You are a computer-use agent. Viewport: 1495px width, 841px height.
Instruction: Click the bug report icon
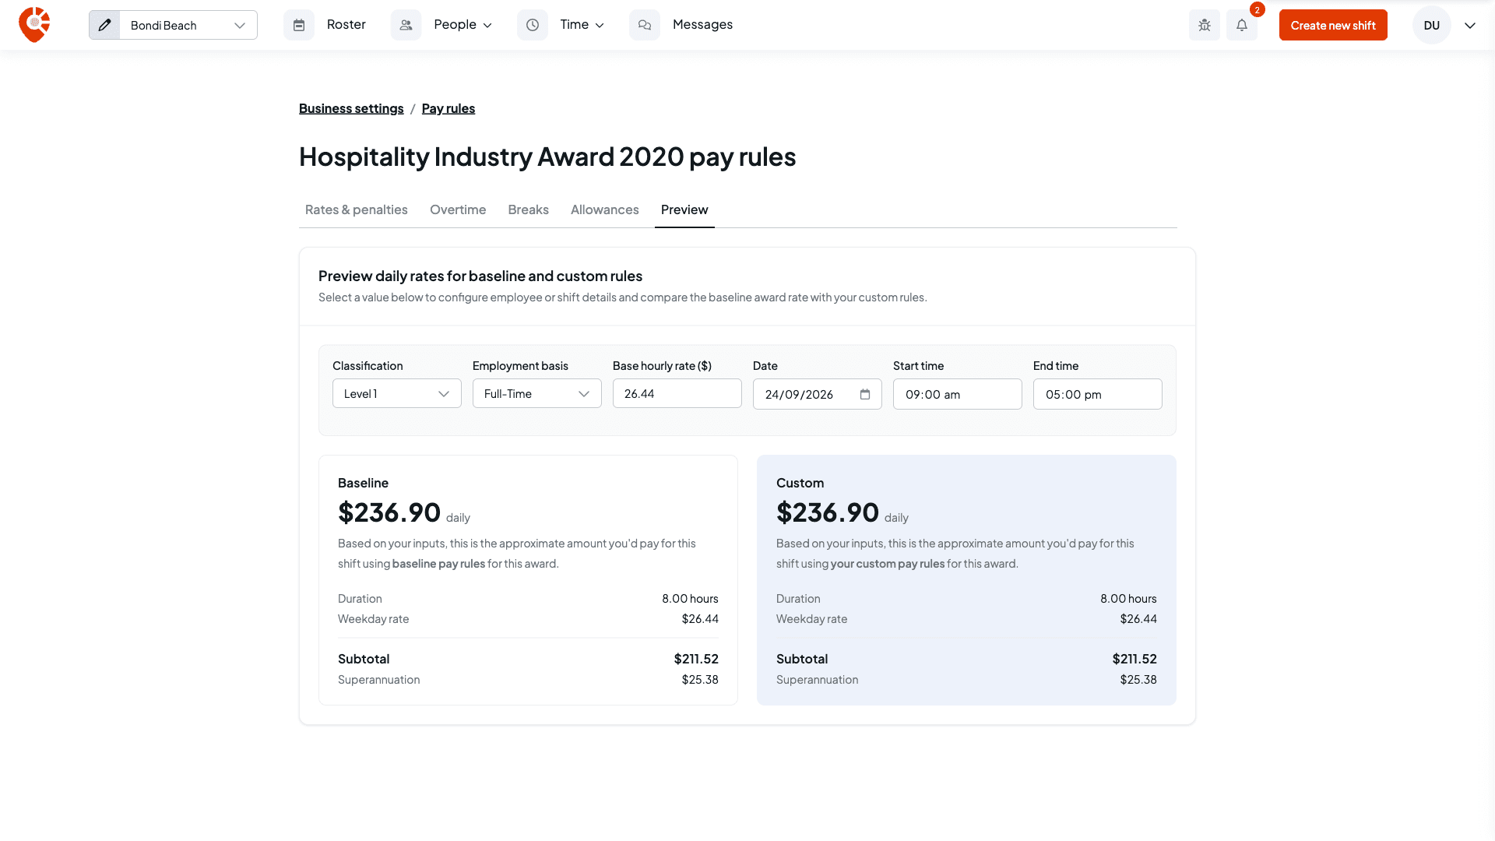click(1205, 25)
